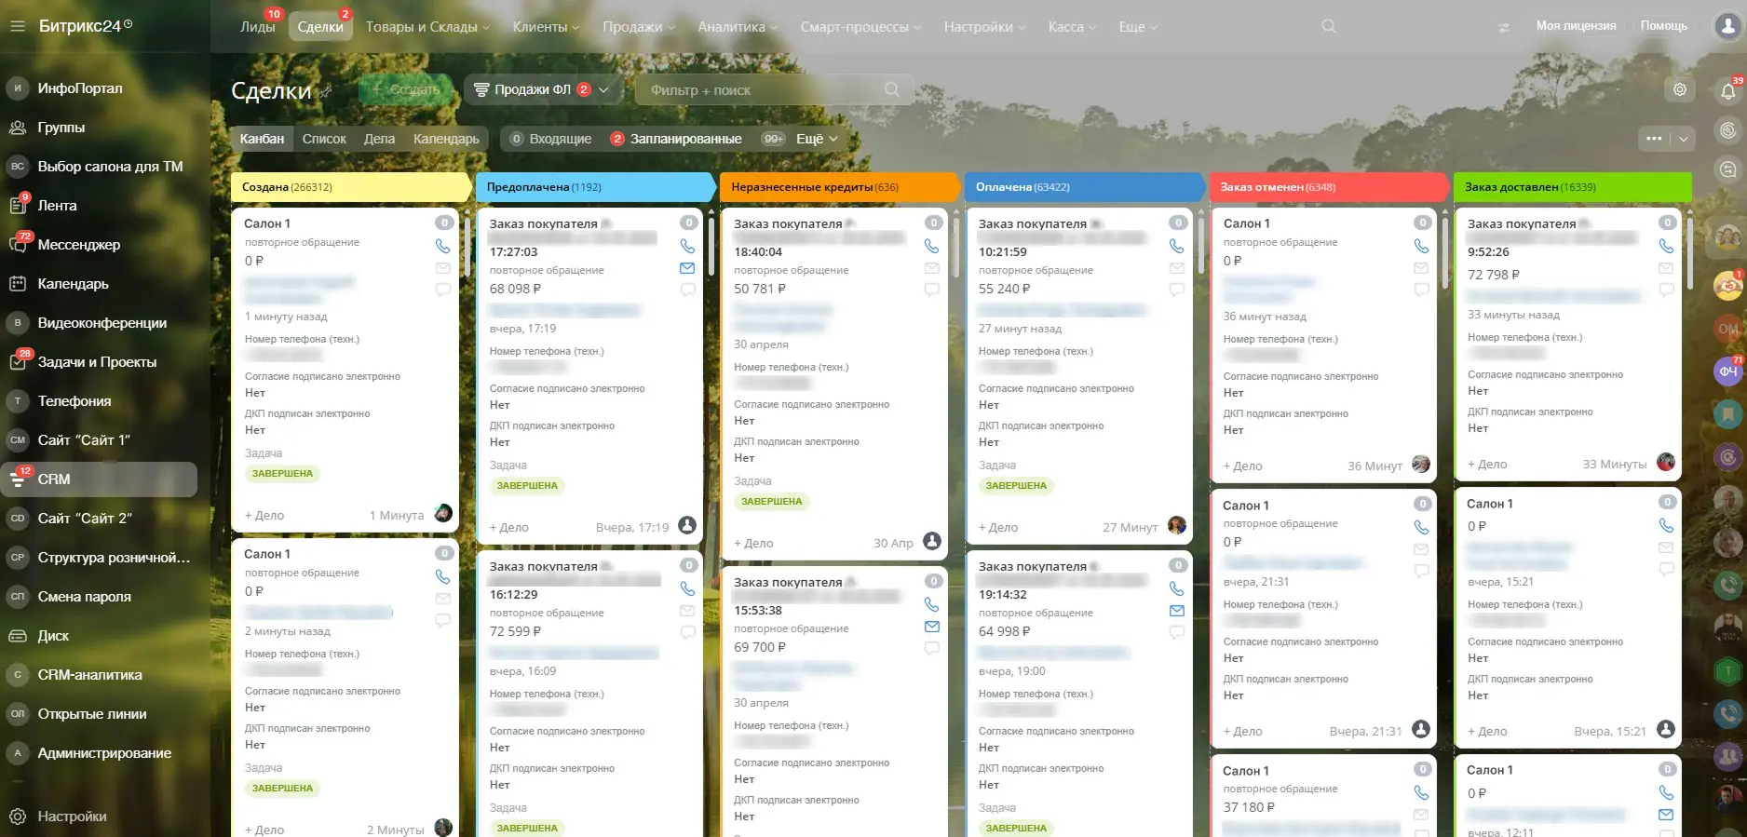Open the hamburger menu next to the Битрикс24 logo
Viewport: 1747px width, 837px height.
tap(17, 26)
